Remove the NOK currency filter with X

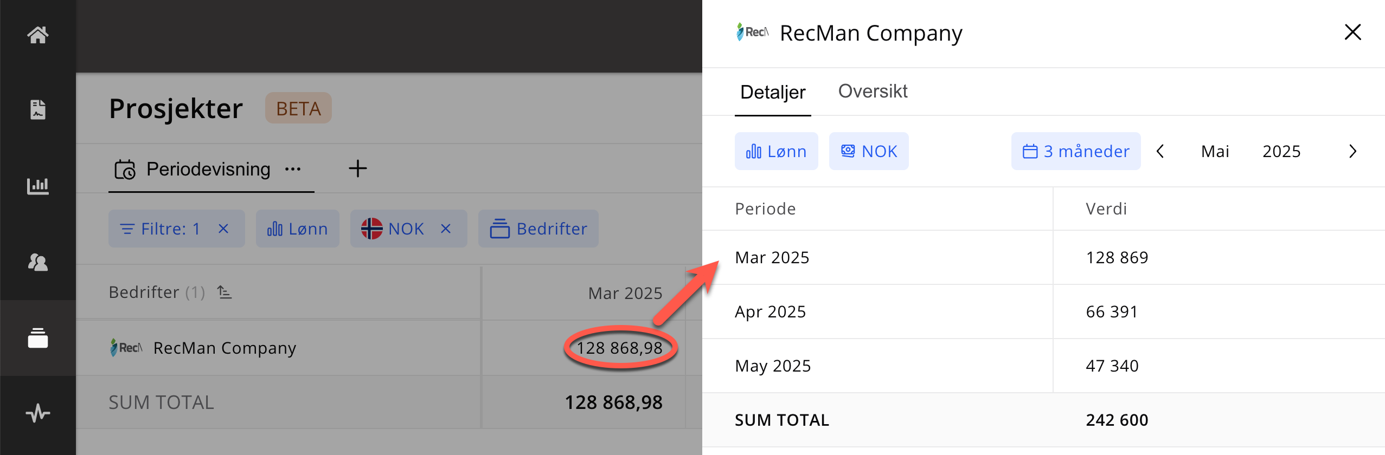(x=446, y=229)
